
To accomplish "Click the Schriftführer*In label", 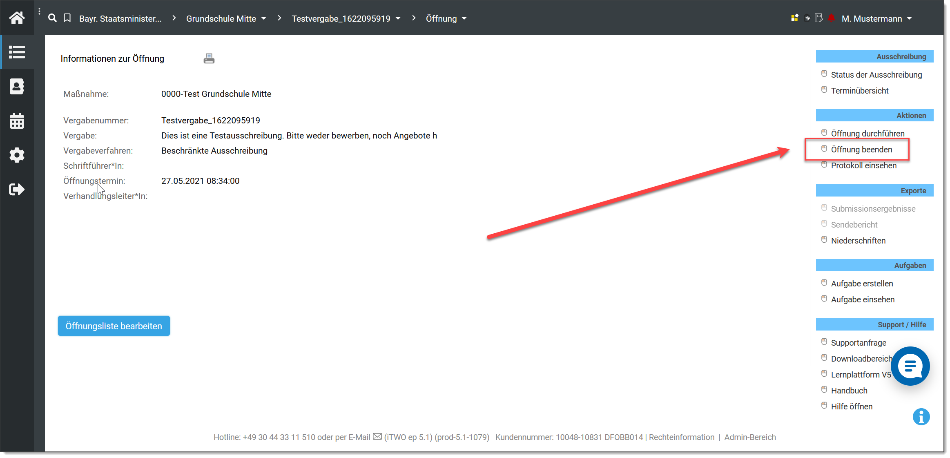I will 94,166.
